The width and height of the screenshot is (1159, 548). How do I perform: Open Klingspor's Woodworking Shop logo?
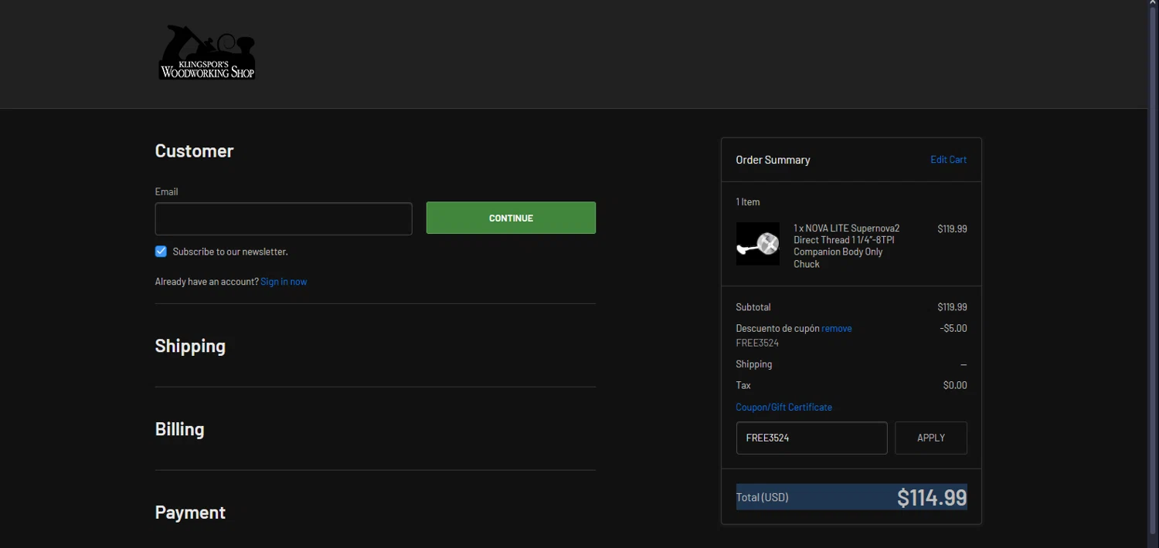click(x=207, y=52)
